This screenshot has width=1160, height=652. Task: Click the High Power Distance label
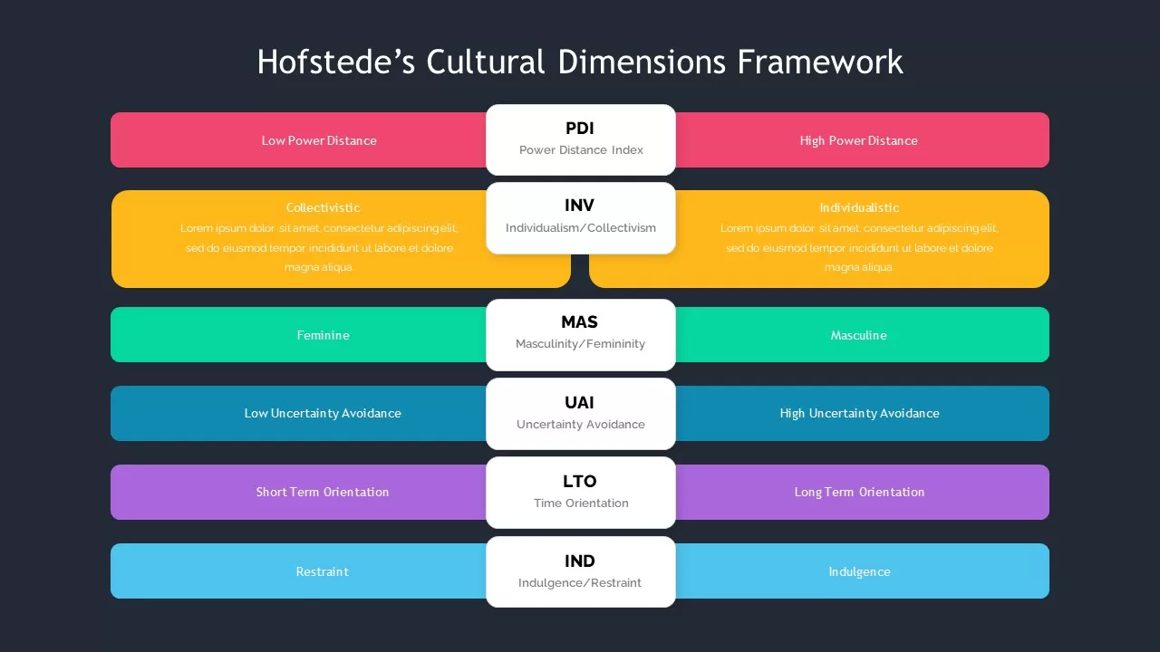tap(858, 140)
